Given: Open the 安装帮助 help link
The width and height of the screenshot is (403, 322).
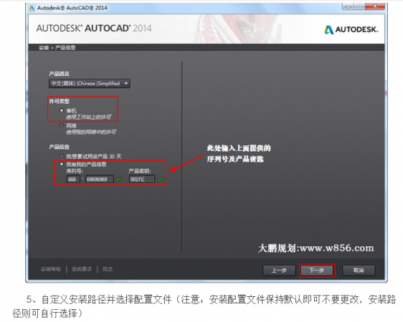Looking at the screenshot, I should coord(51,269).
